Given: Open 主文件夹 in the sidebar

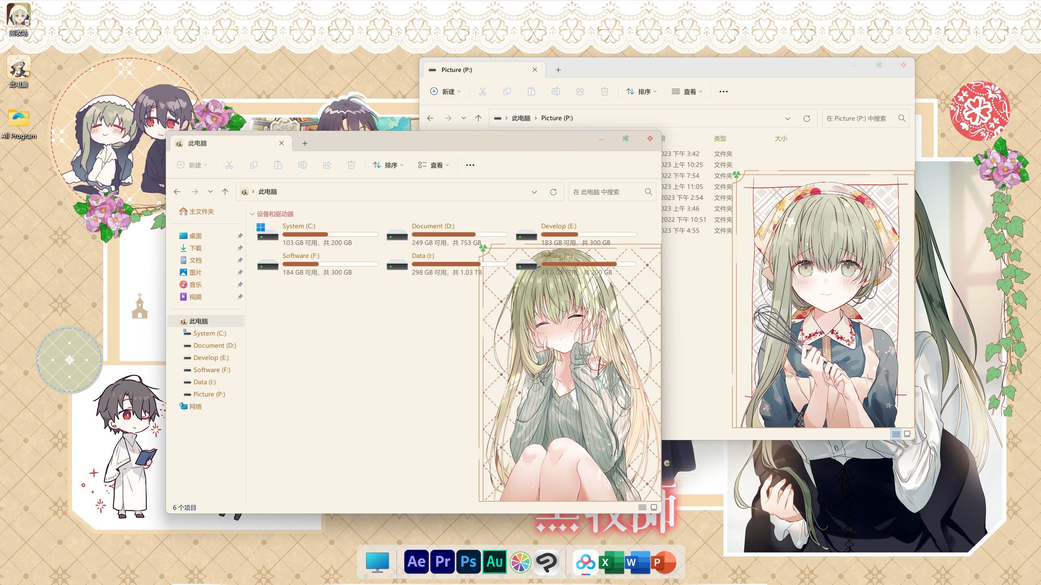Looking at the screenshot, I should 197,212.
